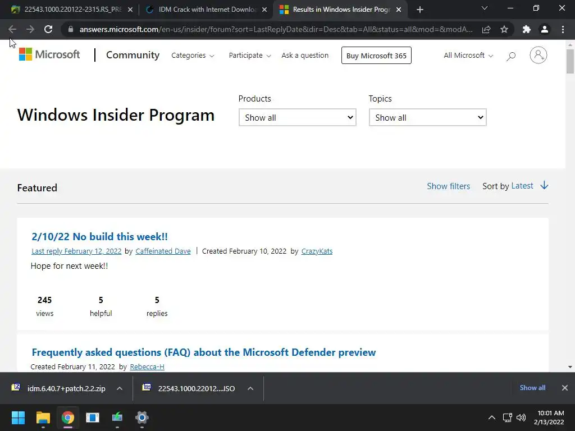
Task: Expand the Participate menu
Action: coord(250,56)
